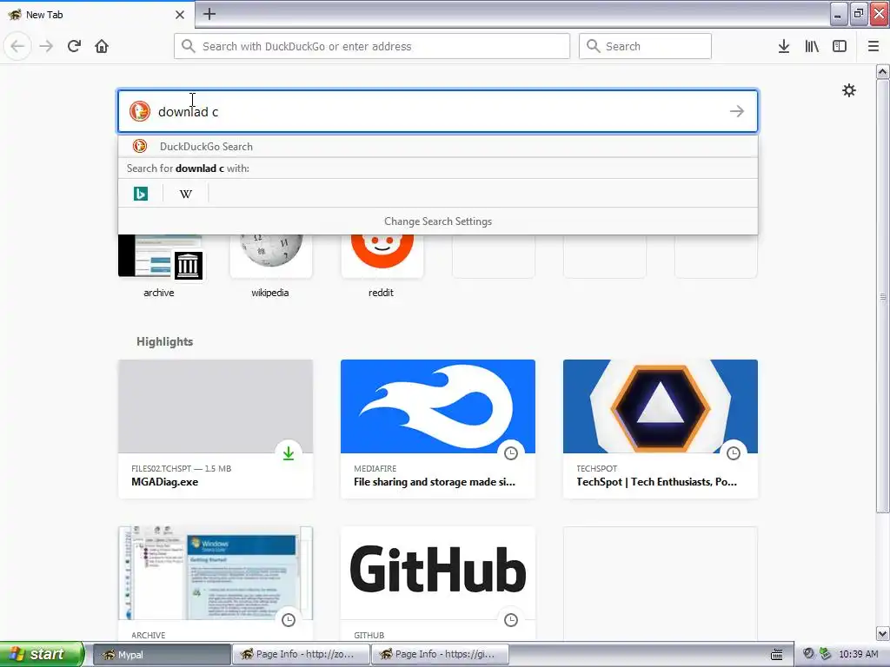Go to the home page
The image size is (890, 667).
pos(102,46)
